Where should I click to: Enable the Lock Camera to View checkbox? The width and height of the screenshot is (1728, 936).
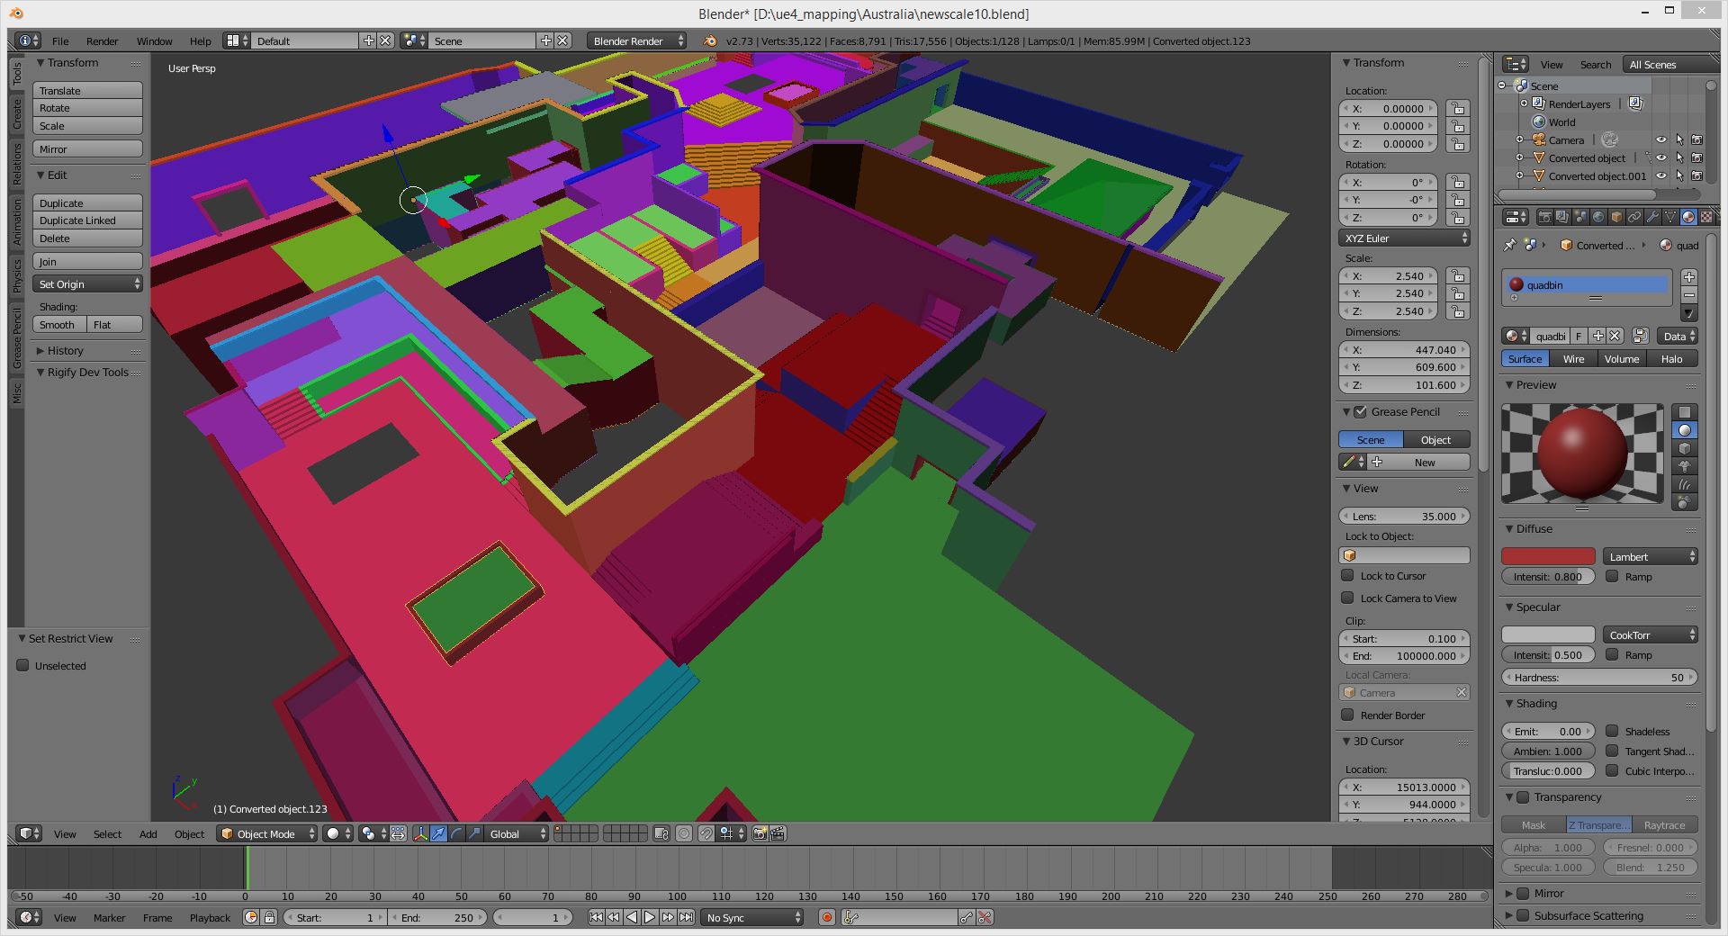tap(1347, 598)
